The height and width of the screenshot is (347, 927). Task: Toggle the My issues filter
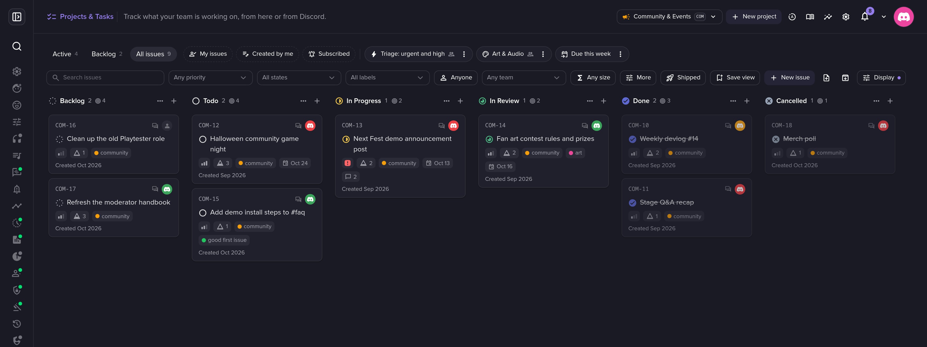[208, 54]
